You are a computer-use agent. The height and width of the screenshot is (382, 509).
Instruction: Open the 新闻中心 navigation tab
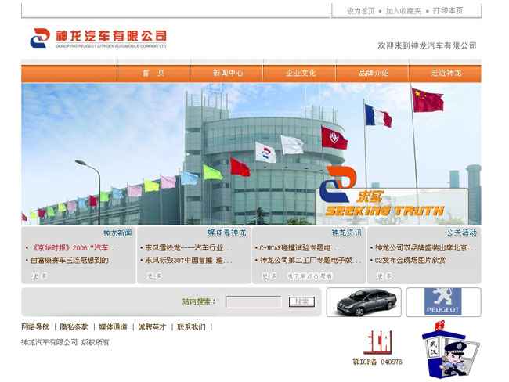(x=227, y=74)
